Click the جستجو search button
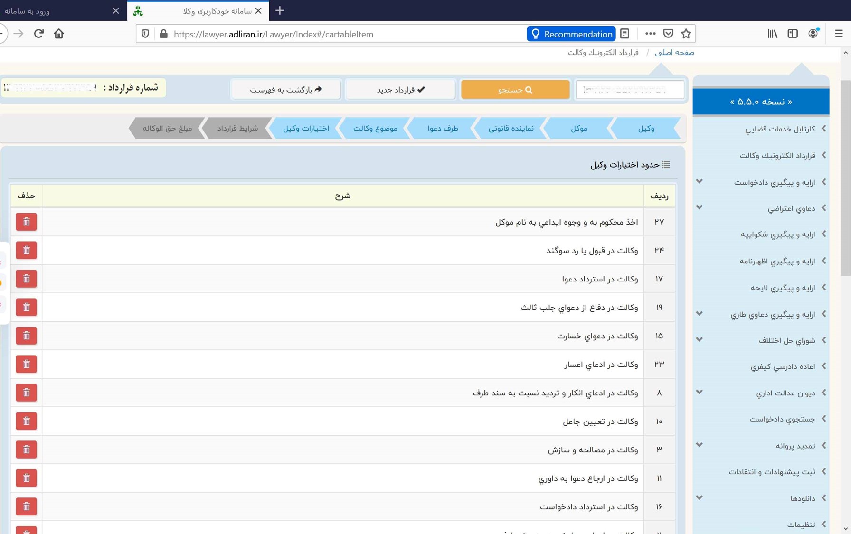The height and width of the screenshot is (534, 851). click(x=515, y=89)
